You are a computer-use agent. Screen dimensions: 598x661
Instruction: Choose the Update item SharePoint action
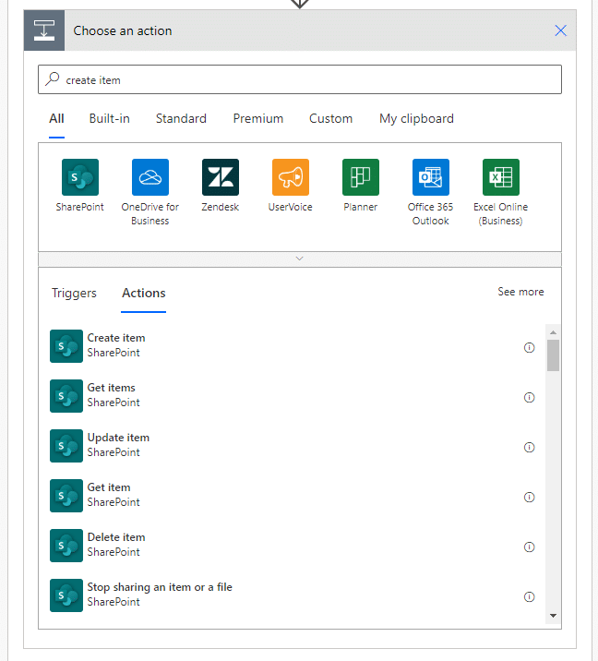pos(293,446)
